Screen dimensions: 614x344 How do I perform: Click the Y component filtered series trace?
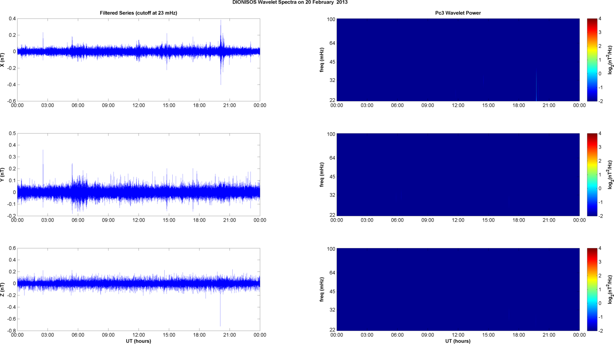139,192
